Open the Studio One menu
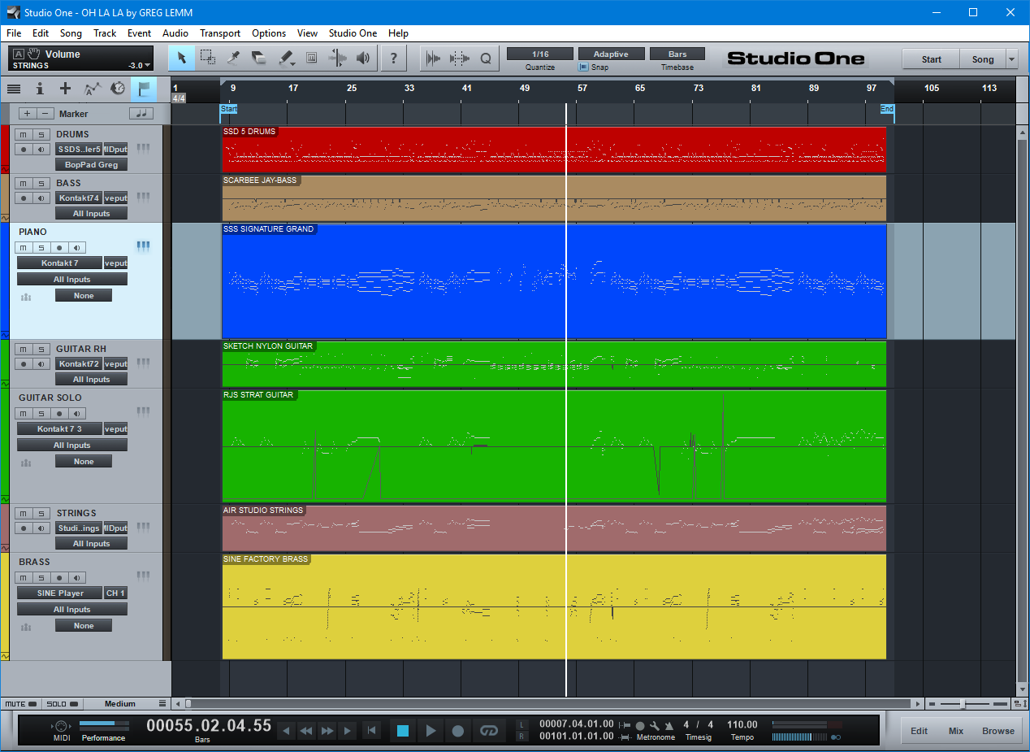Screen dimensions: 1030x752 pos(353,33)
